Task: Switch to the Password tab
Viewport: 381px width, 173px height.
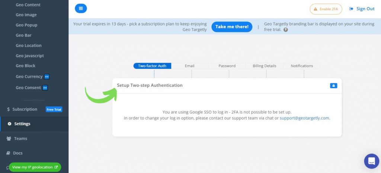Action: pos(227,66)
